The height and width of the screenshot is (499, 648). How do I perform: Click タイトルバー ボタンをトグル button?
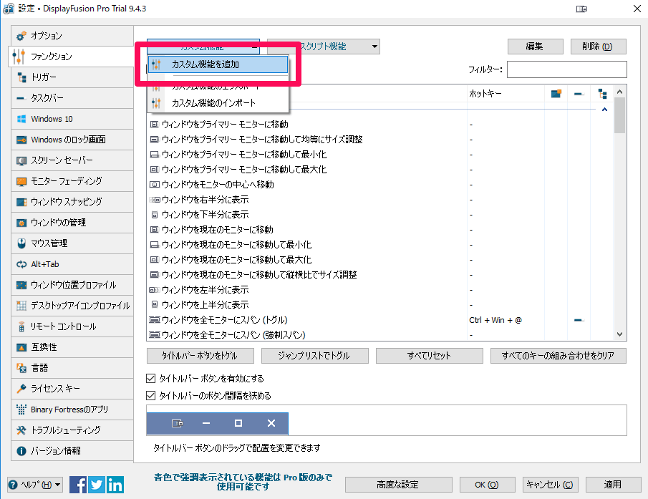click(x=200, y=356)
